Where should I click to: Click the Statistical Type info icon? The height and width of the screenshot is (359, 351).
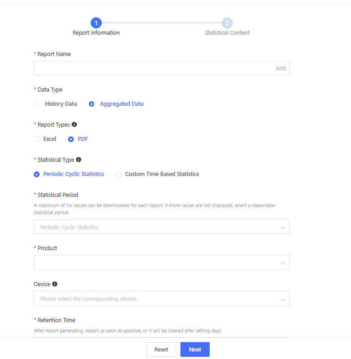[79, 160]
